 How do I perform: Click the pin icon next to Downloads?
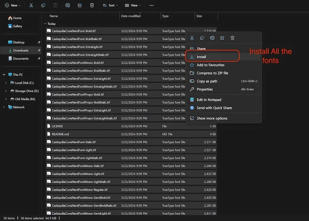(x=39, y=50)
